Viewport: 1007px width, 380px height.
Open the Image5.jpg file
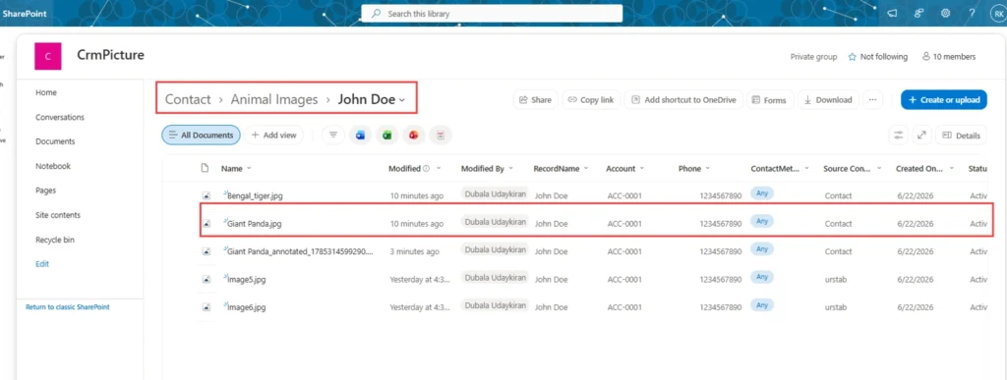tap(246, 280)
